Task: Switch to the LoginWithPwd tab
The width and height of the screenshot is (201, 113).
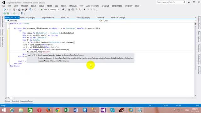Action: pos(48,18)
